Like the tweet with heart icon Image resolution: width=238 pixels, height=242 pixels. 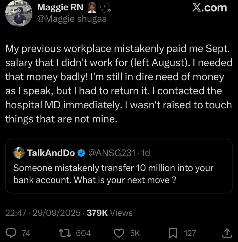tap(119, 233)
